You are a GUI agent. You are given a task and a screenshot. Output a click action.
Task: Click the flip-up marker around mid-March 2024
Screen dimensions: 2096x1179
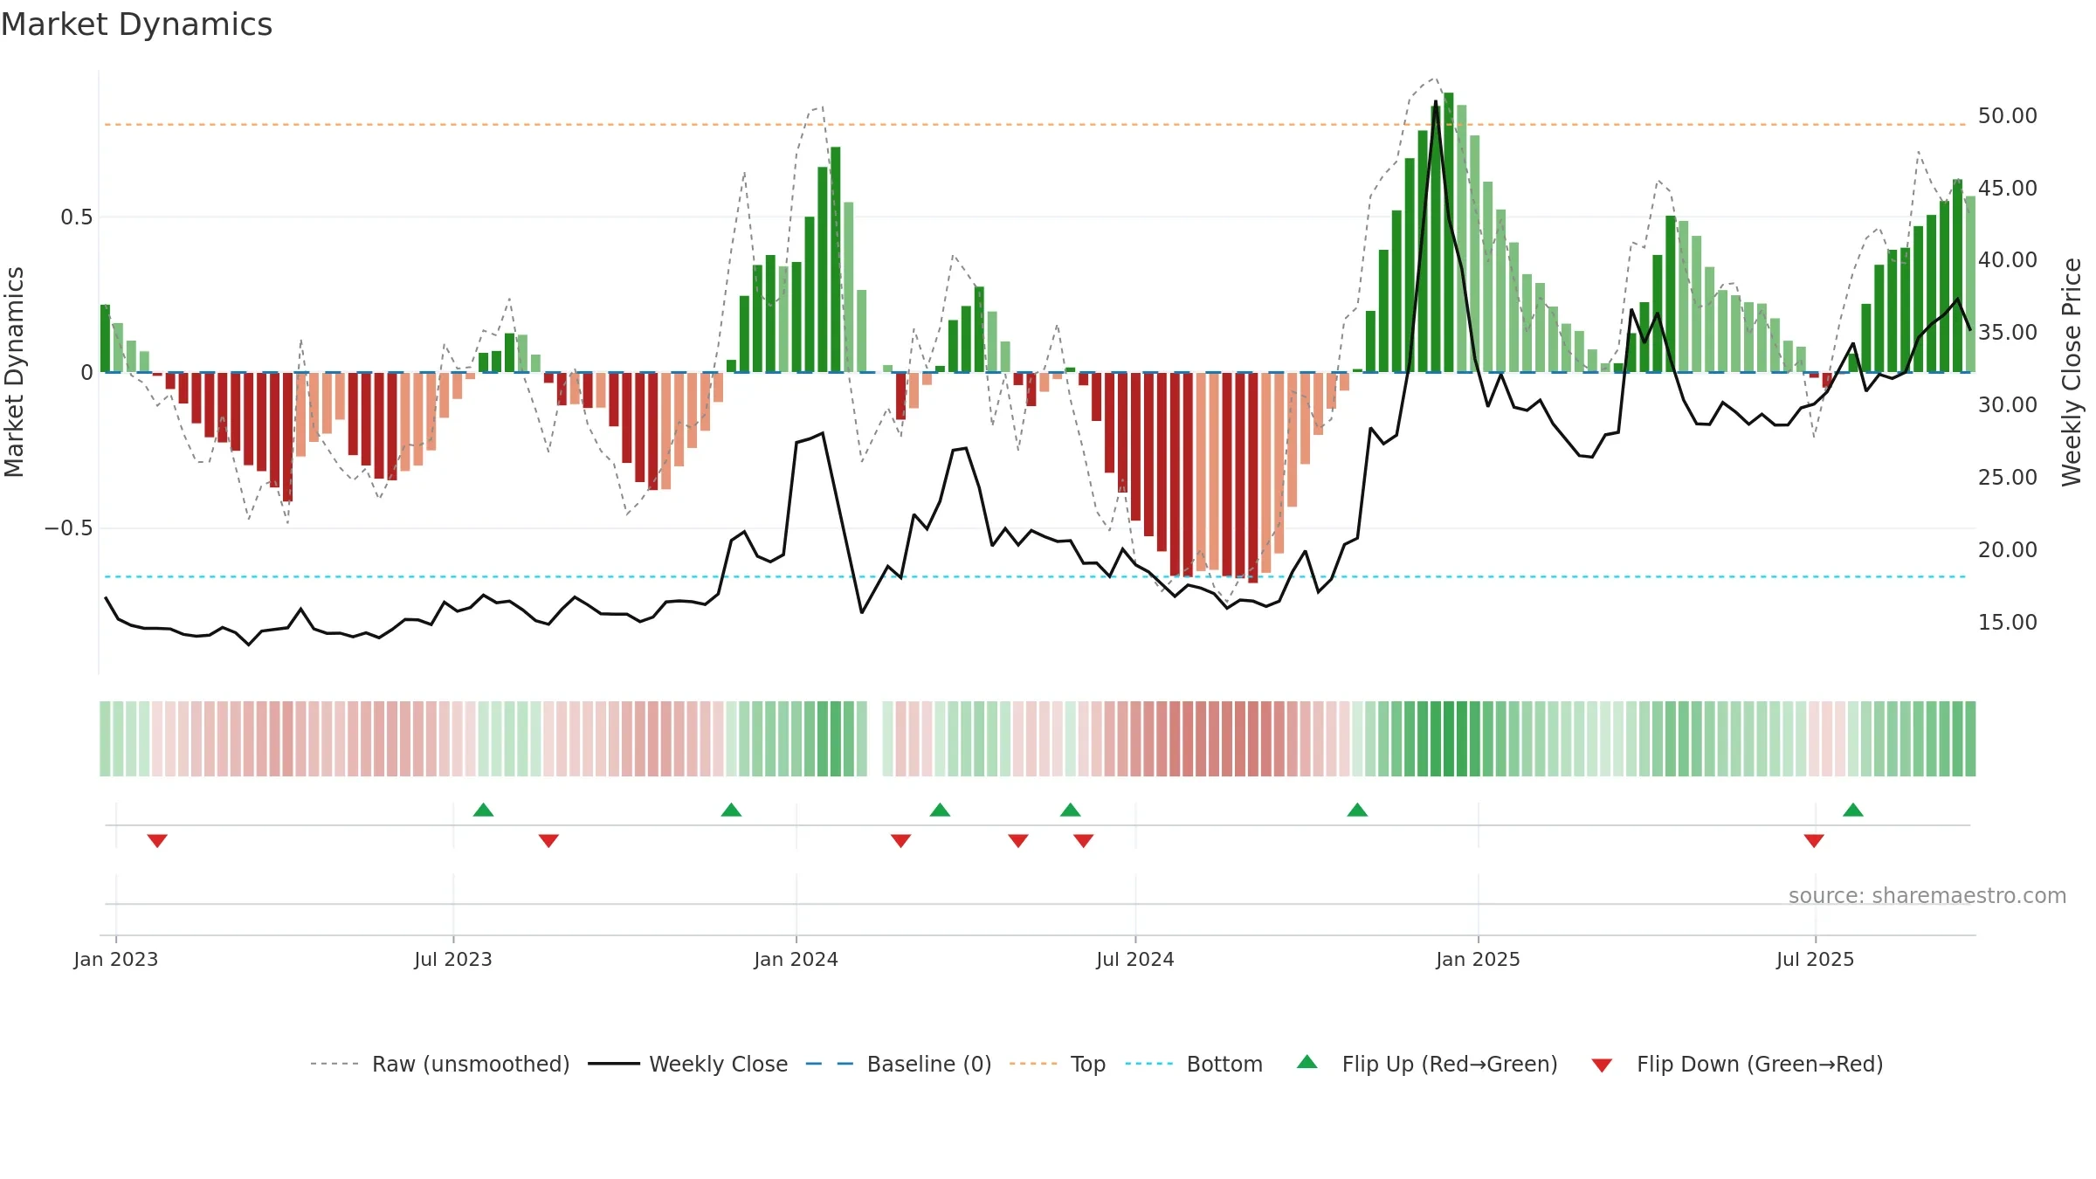coord(940,810)
